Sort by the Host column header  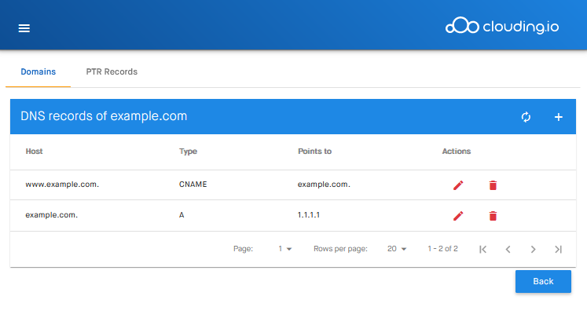pyautogui.click(x=34, y=151)
